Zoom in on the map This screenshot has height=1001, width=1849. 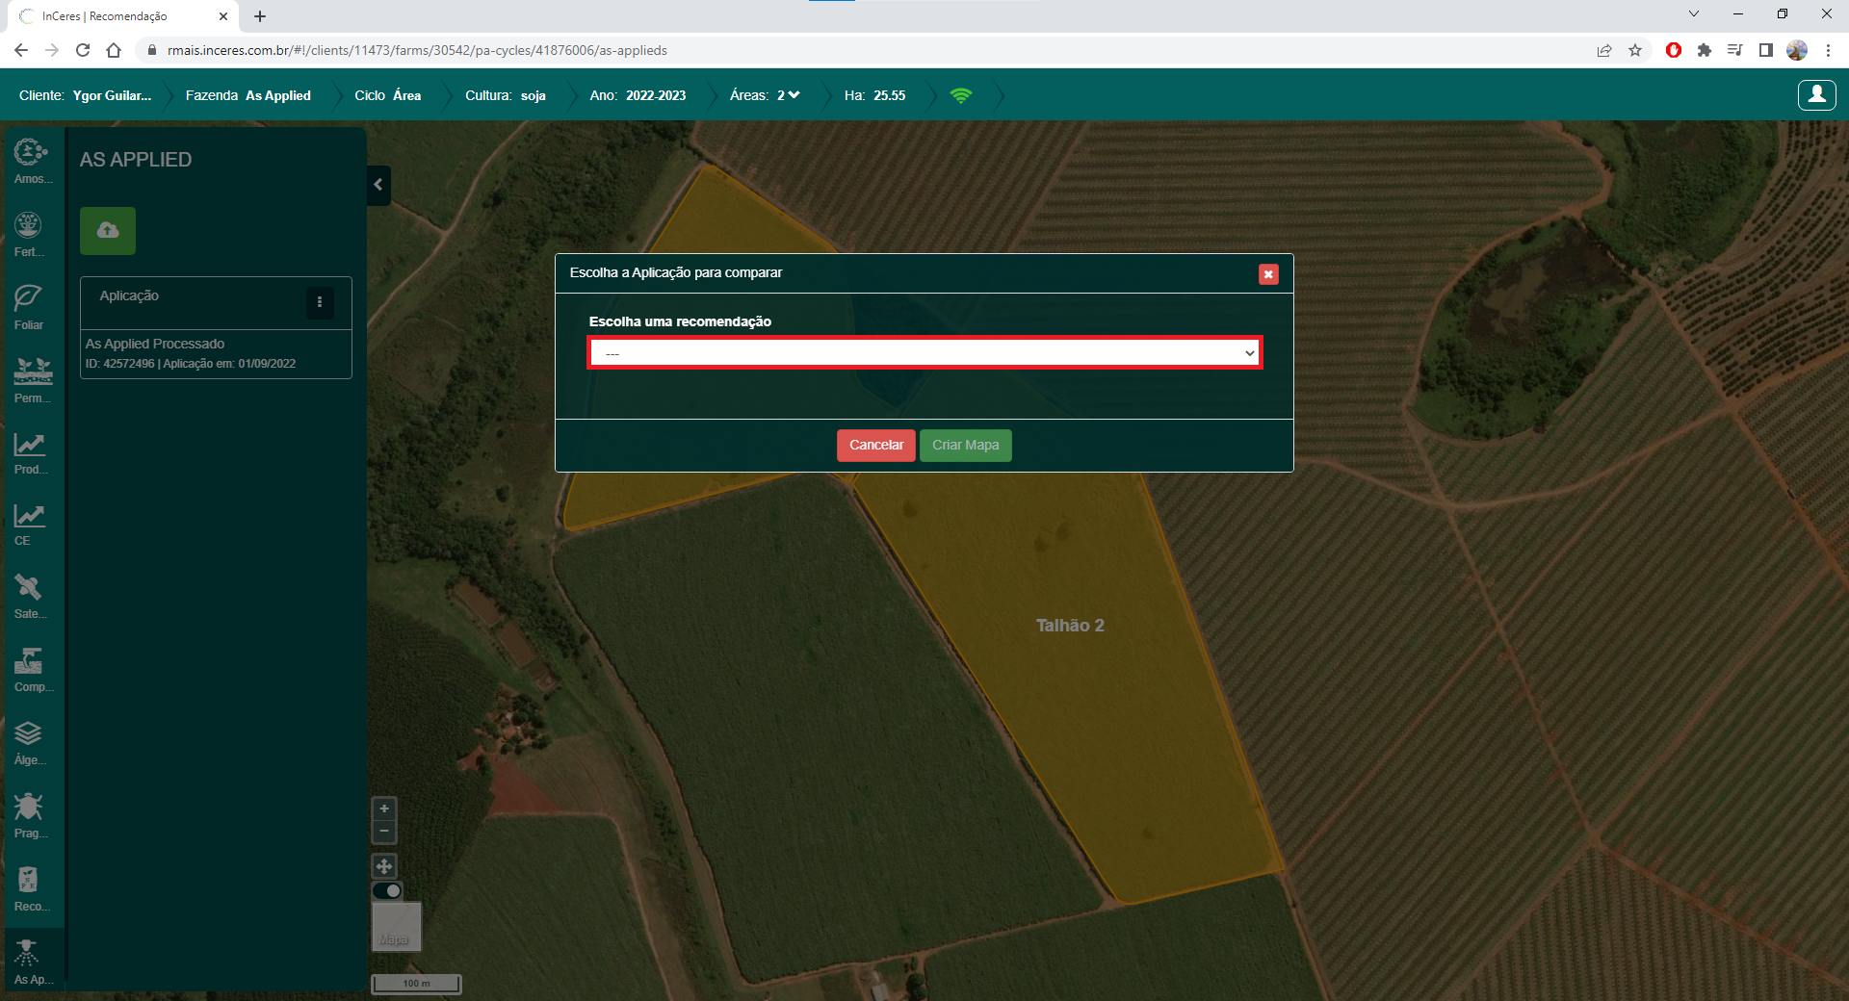coord(384,808)
